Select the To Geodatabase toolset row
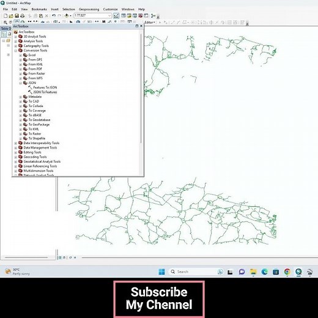 (x=37, y=120)
